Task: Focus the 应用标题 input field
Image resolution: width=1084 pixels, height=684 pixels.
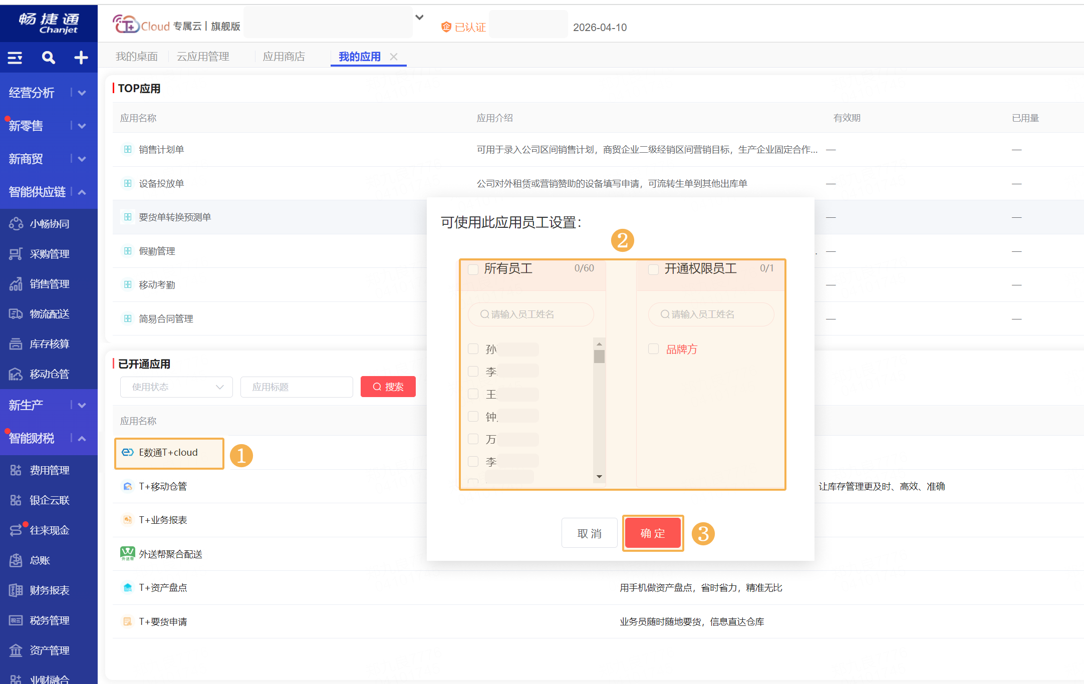Action: 297,387
